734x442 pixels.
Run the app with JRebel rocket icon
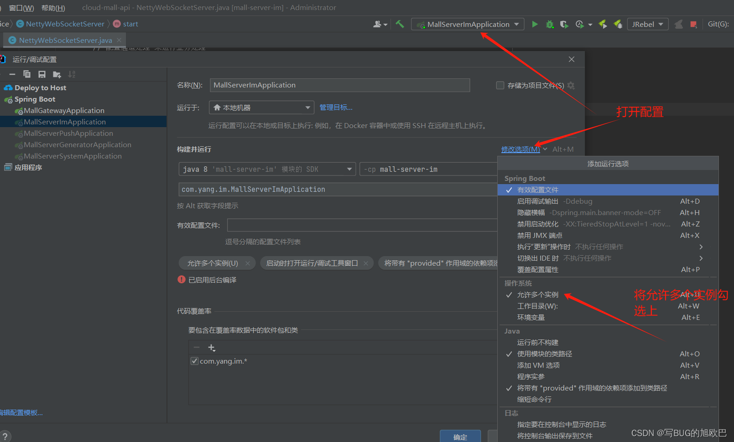[x=603, y=24]
